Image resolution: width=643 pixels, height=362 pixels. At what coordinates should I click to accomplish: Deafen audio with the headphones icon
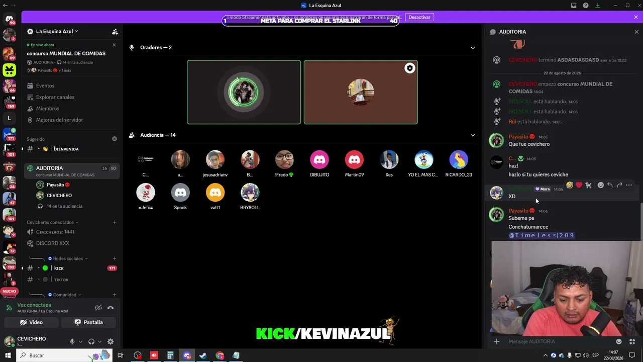(91, 341)
